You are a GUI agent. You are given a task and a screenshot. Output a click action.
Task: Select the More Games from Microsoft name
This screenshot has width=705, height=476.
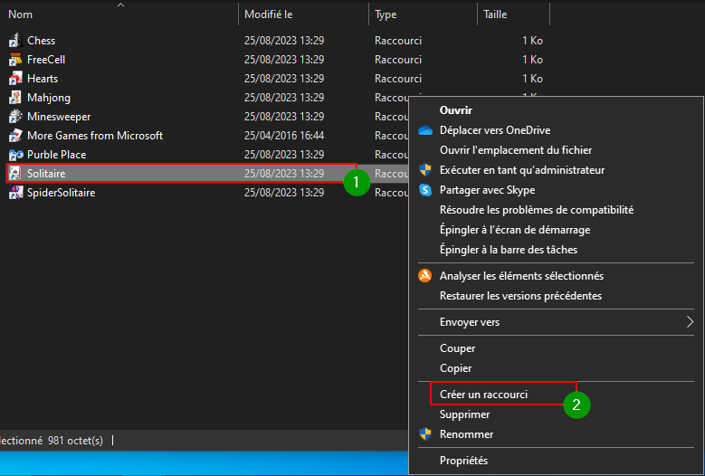click(95, 136)
